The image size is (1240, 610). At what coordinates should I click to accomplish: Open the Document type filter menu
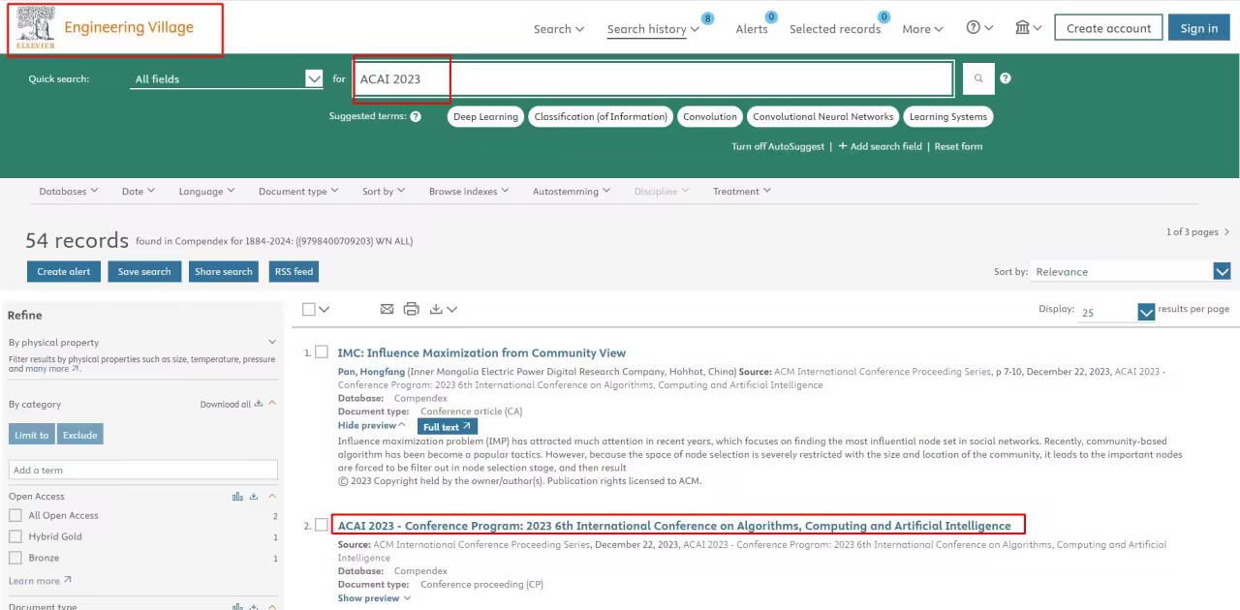pos(297,191)
